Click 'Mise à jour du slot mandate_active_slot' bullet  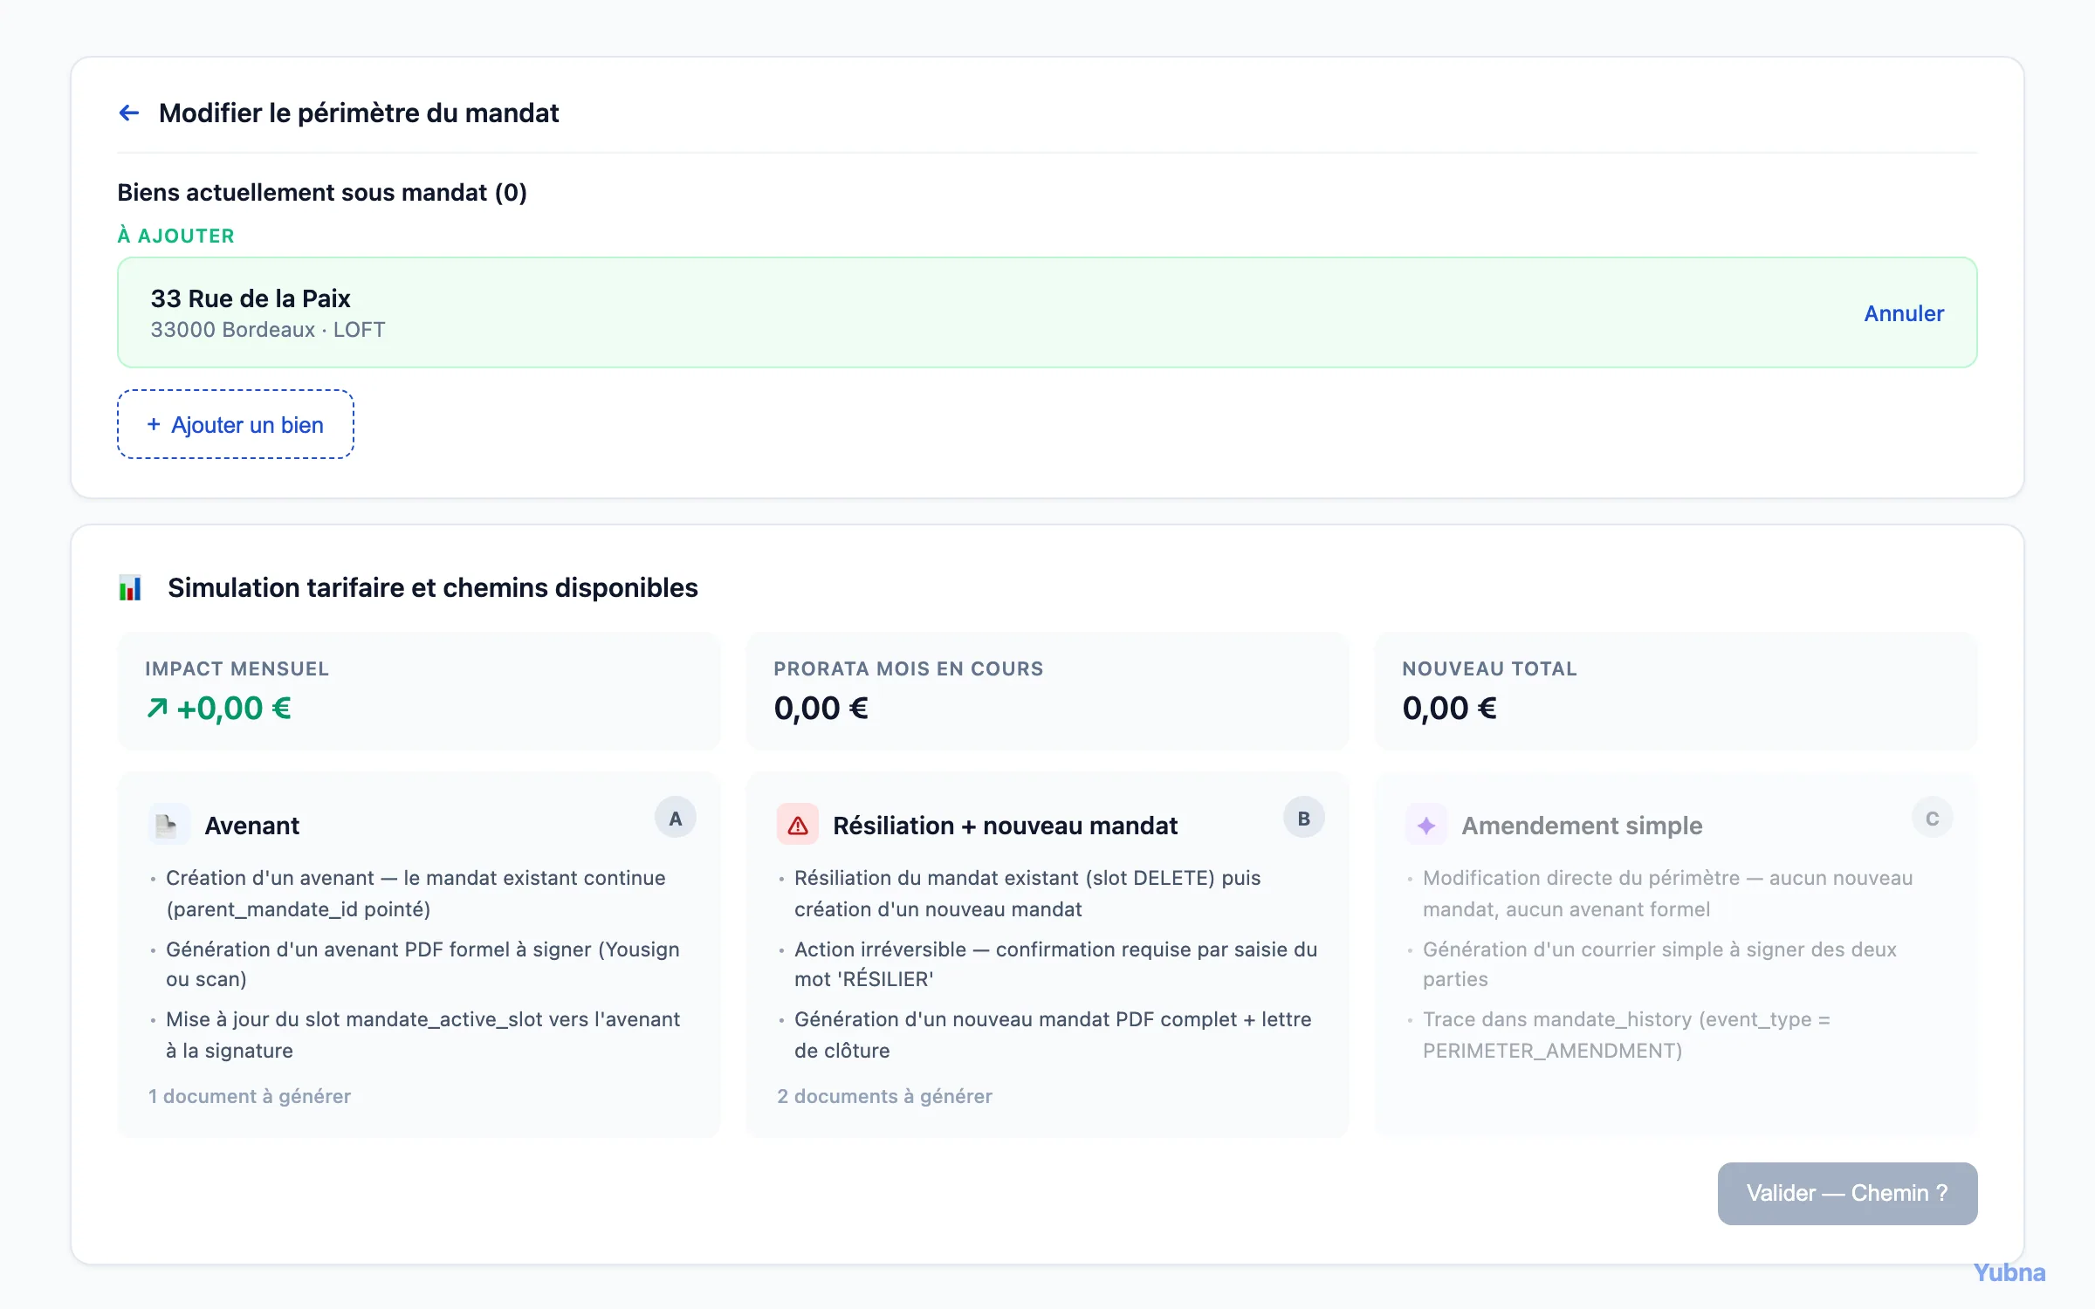pos(422,1035)
